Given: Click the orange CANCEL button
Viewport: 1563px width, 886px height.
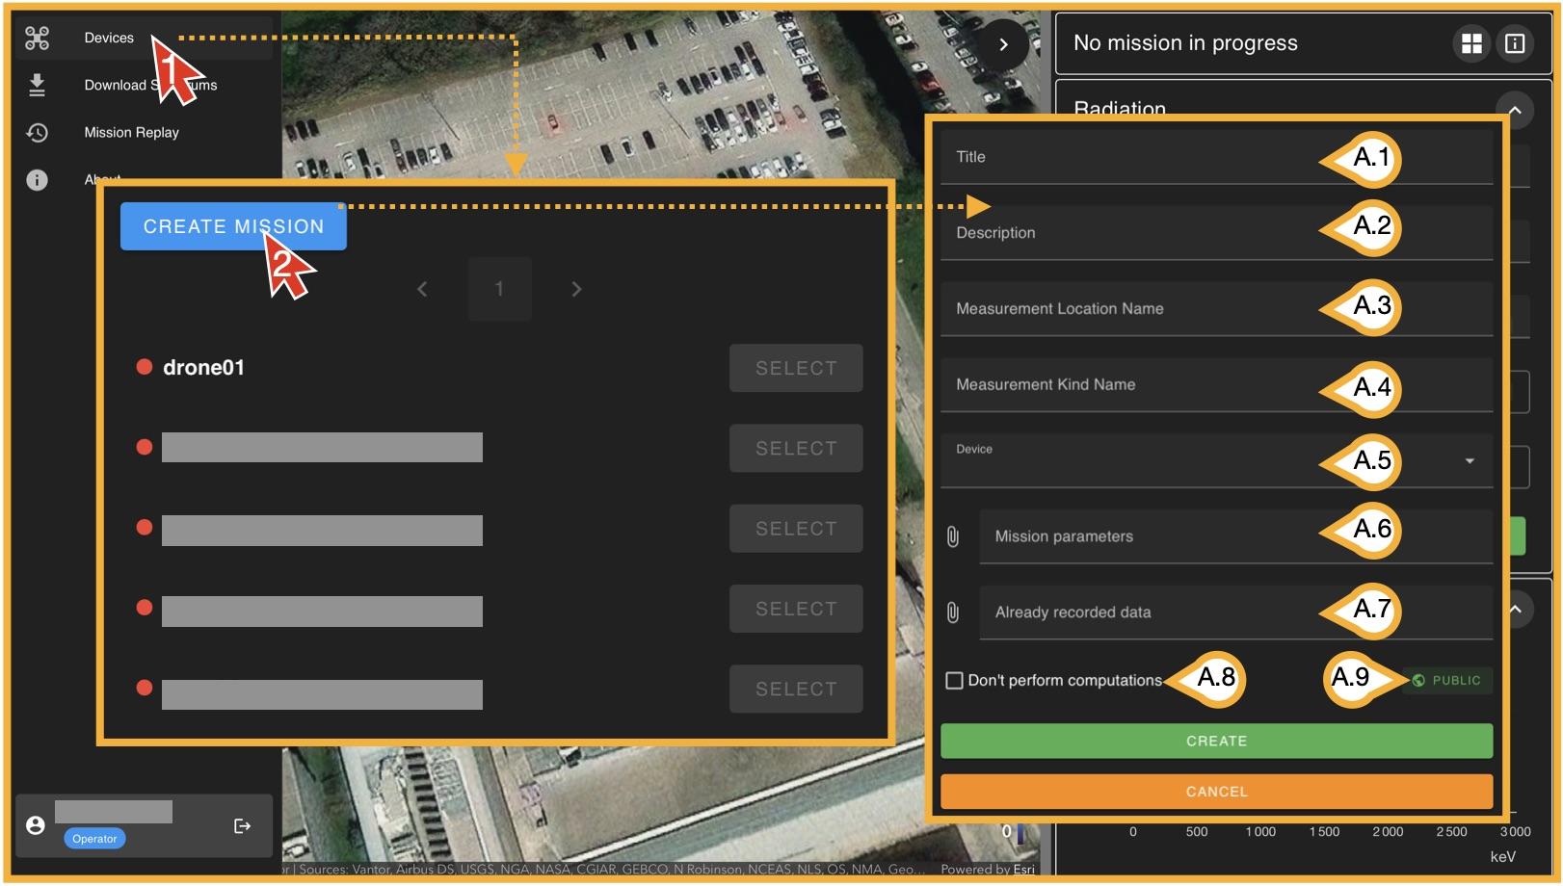Looking at the screenshot, I should point(1216,792).
